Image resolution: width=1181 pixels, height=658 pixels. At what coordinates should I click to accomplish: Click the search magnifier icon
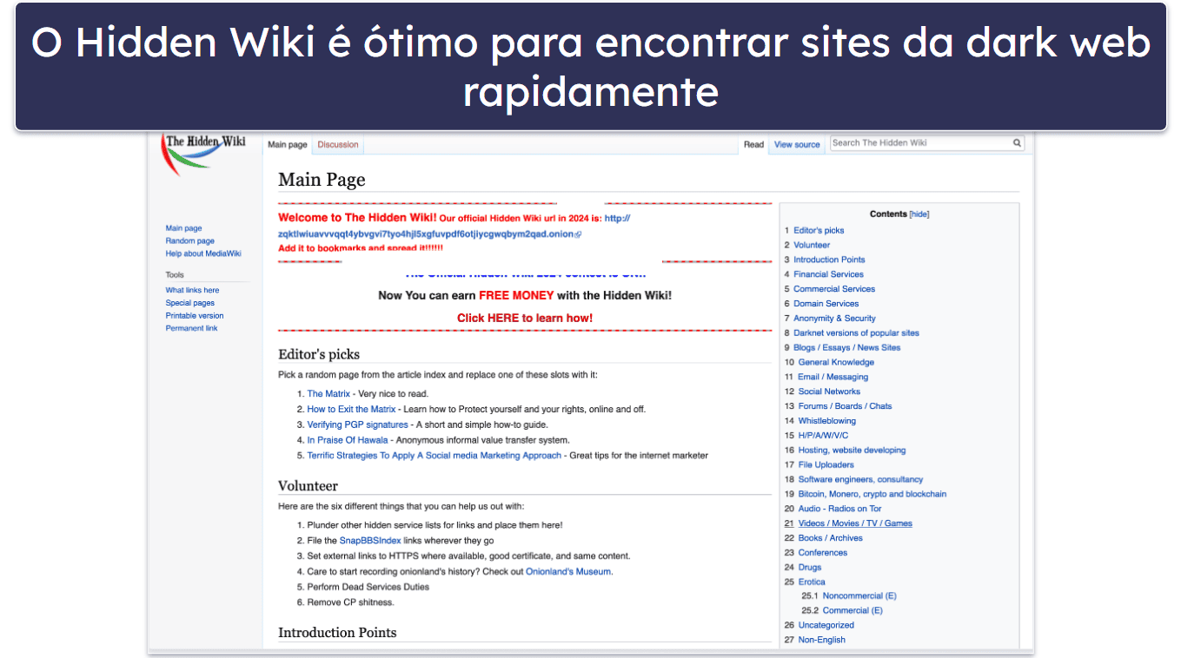[x=1017, y=143]
